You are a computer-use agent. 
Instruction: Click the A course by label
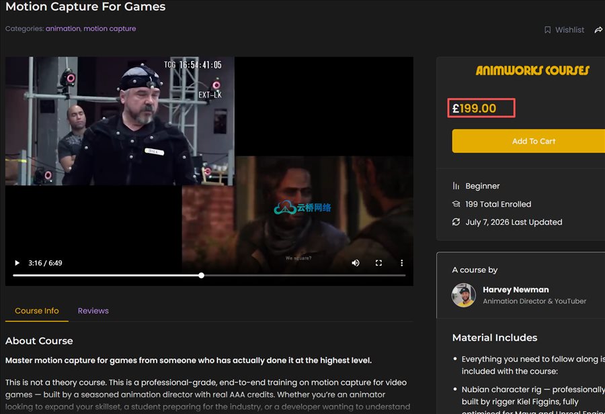tap(475, 270)
